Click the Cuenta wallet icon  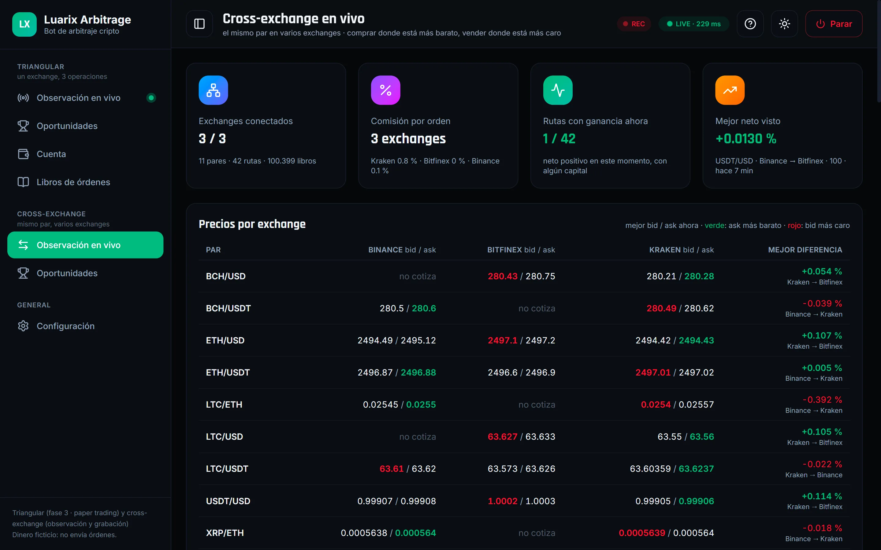click(x=23, y=154)
